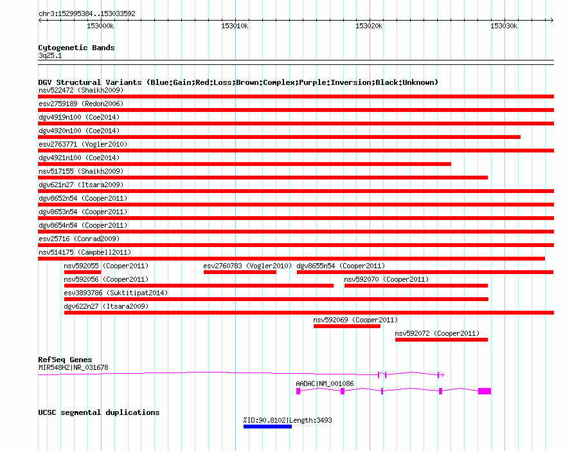
Task: Open the dgv8654n54 (Cooper2011) variant label
Action: point(83,225)
